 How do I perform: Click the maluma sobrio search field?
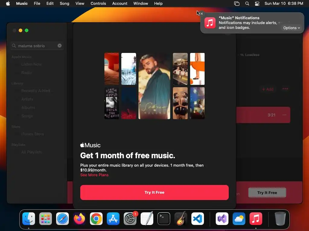click(37, 46)
